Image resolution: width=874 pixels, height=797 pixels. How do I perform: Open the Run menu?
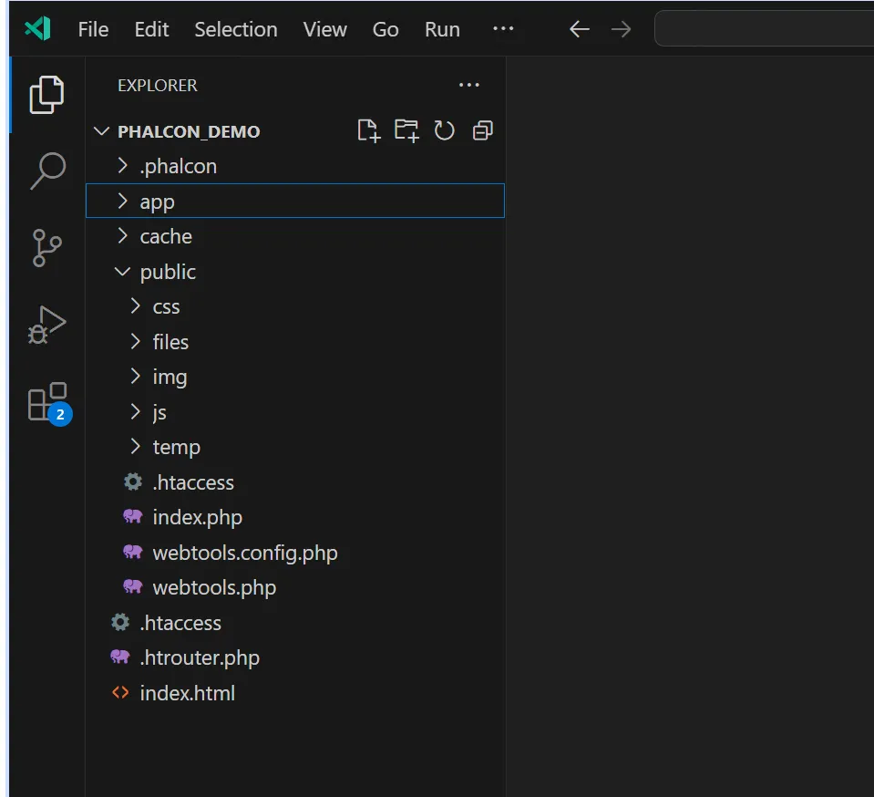pos(443,29)
